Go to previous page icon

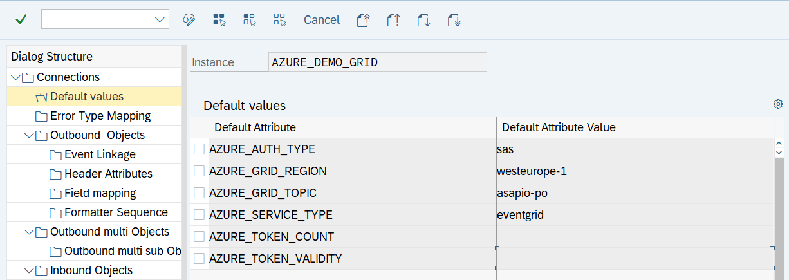tap(394, 20)
